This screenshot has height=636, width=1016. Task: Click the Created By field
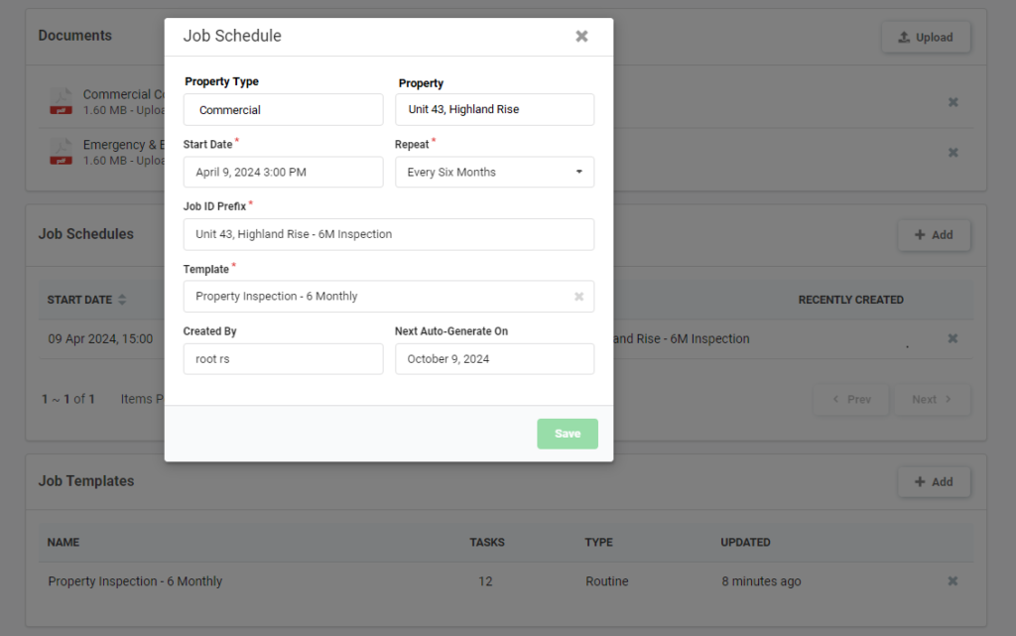point(283,359)
